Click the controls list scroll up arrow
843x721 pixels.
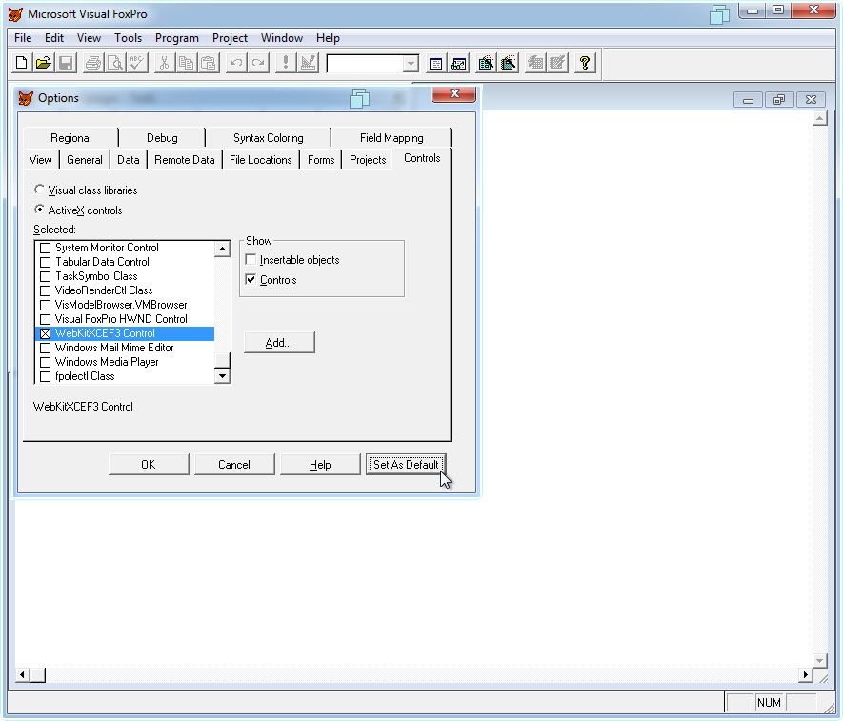pos(222,249)
